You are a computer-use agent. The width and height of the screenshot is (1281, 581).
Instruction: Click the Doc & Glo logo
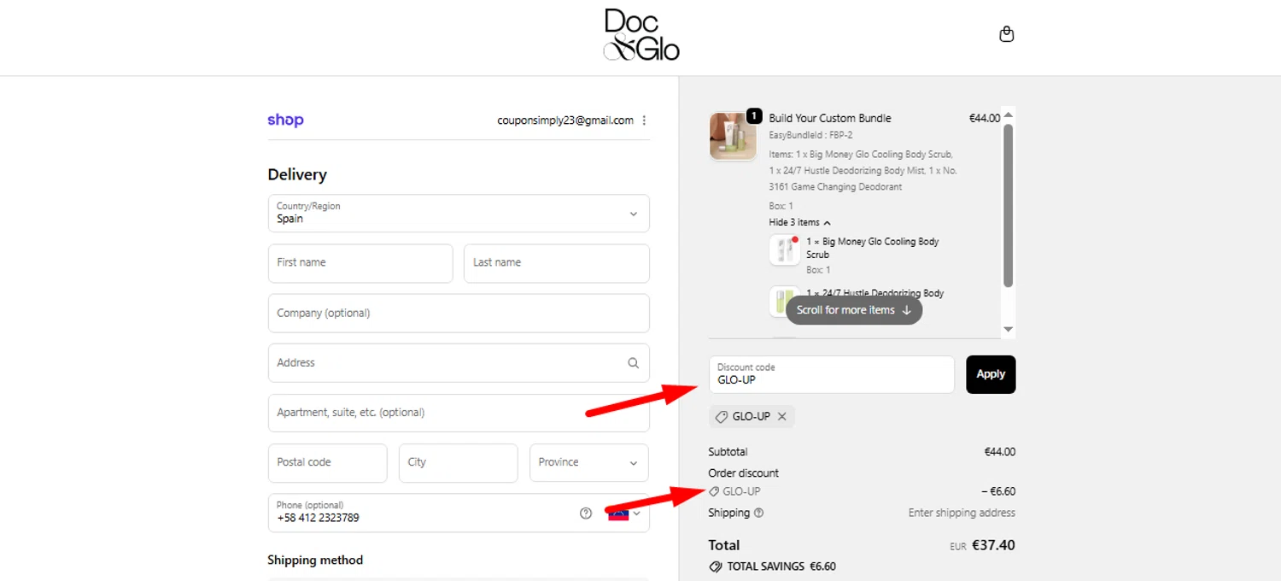coord(641,35)
